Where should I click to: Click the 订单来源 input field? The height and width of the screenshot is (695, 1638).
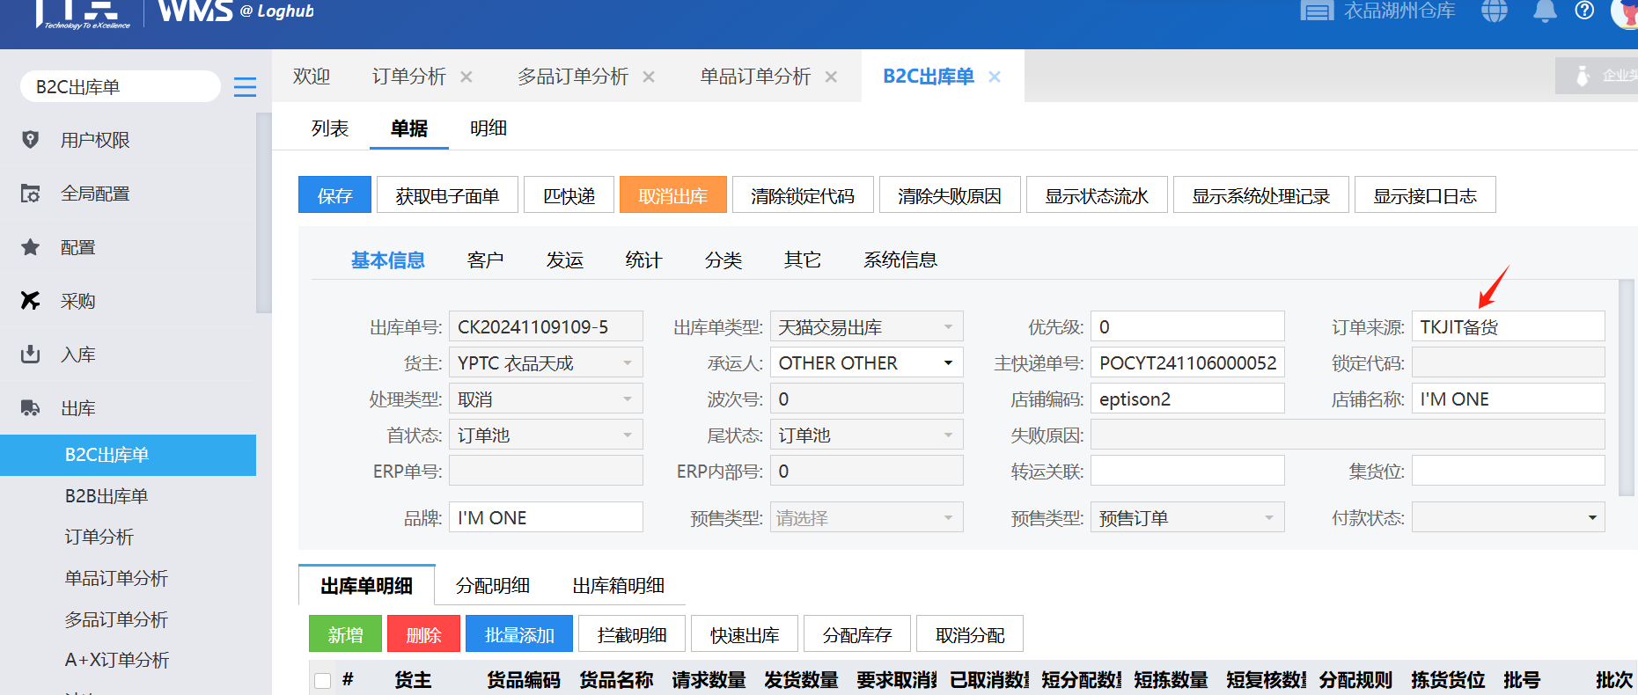coord(1507,327)
